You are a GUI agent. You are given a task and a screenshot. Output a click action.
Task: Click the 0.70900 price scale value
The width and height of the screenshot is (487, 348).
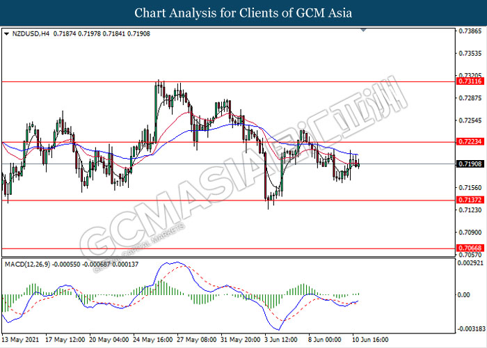tap(470, 232)
